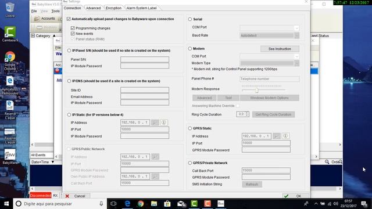This screenshot has height=209, width=372.
Task: Click the Cortana microphone icon
Action: point(101,204)
